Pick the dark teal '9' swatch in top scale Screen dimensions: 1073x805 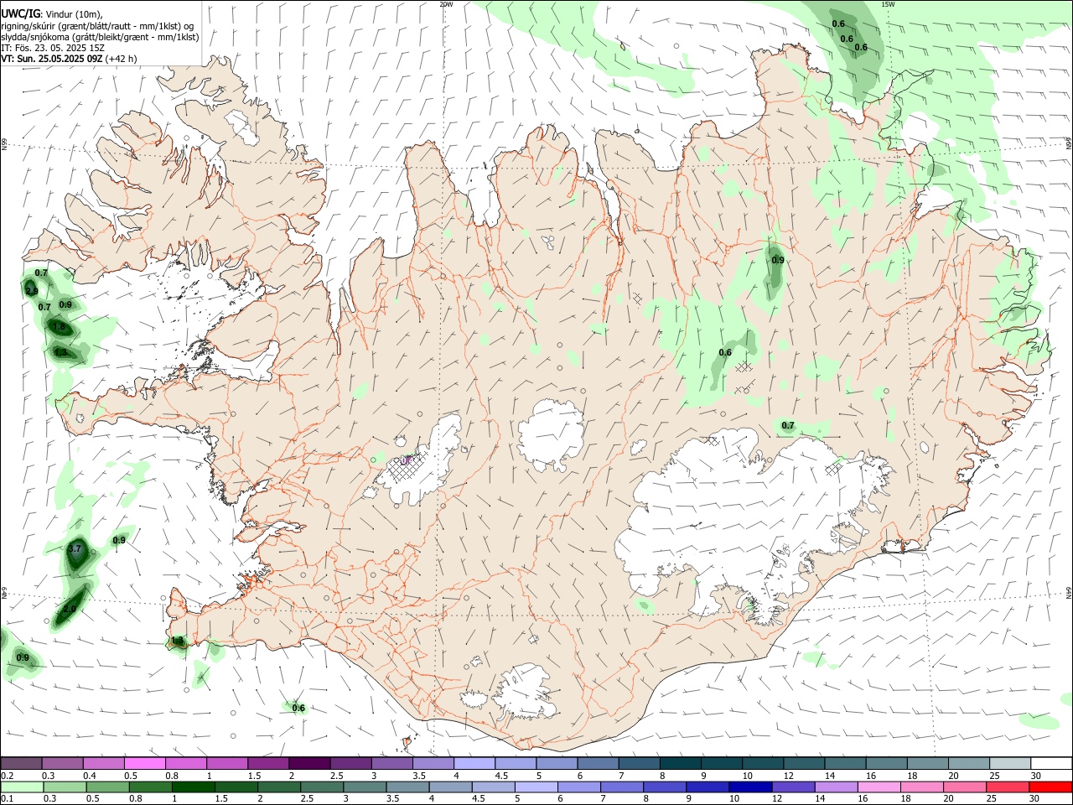pyautogui.click(x=721, y=764)
